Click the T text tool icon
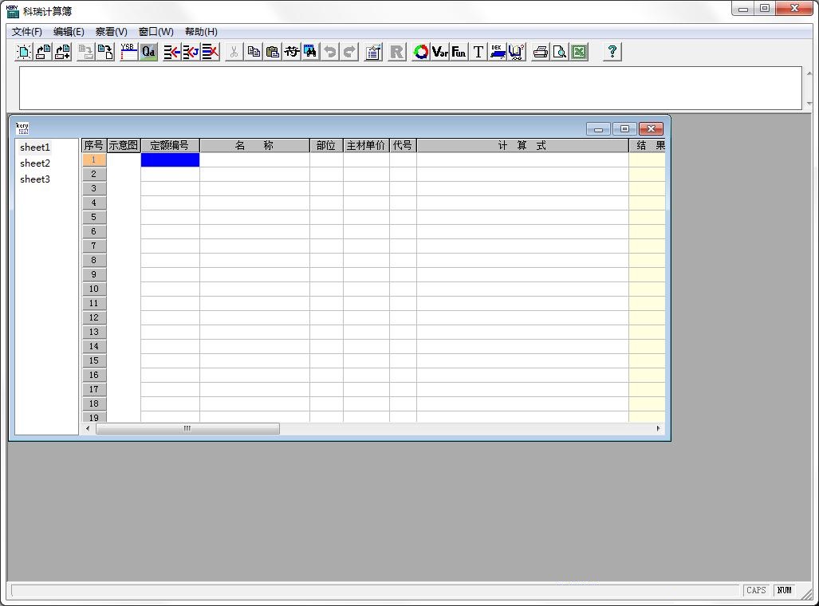The width and height of the screenshot is (819, 606). click(x=478, y=52)
